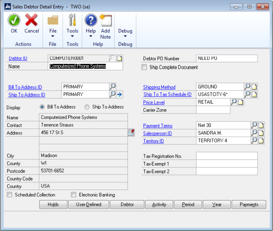The image size is (273, 231).
Task: Select the Ship To Address radio button
Action: tap(87, 107)
